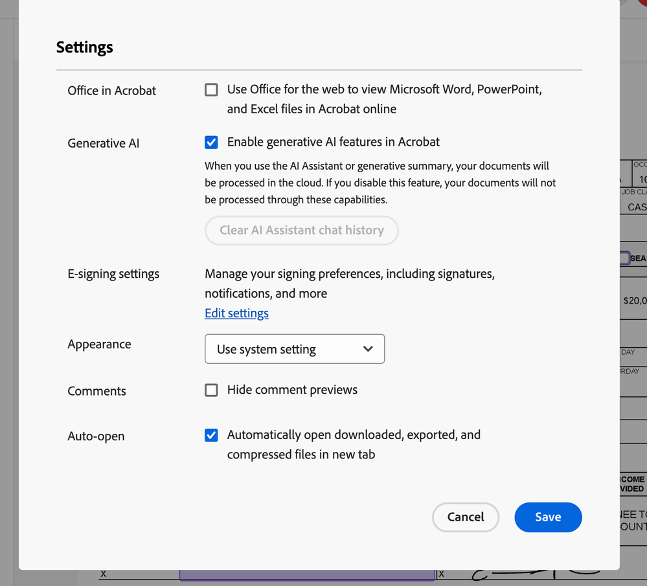Click the Auto-open row label
647x586 pixels.
(96, 436)
